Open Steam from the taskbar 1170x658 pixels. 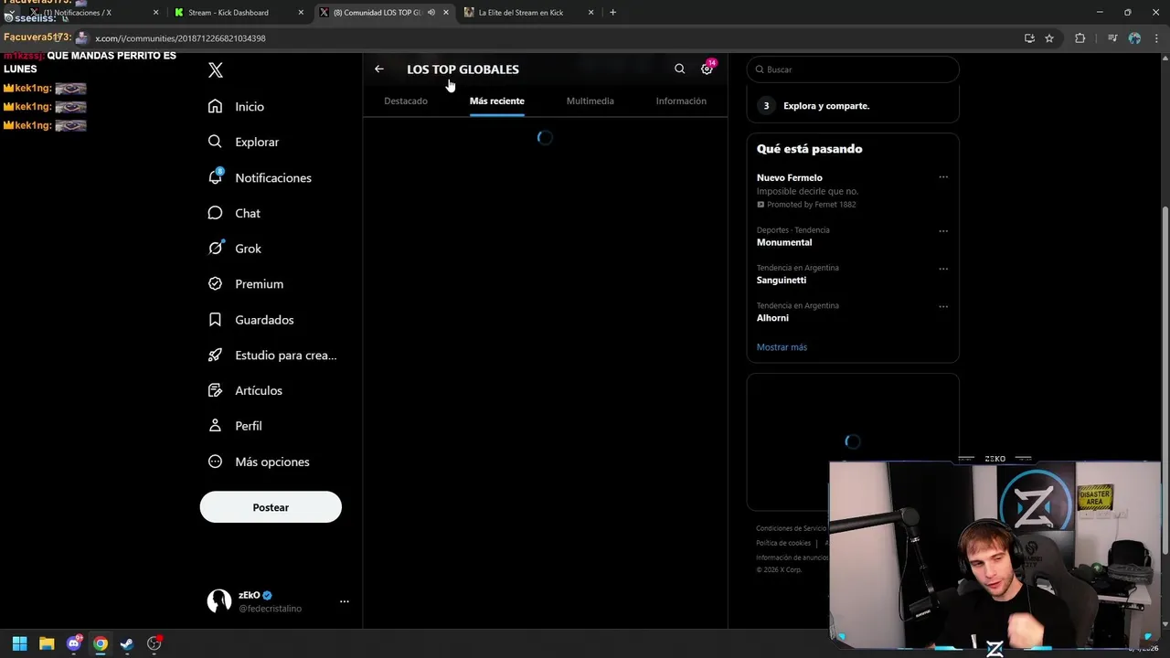[126, 643]
